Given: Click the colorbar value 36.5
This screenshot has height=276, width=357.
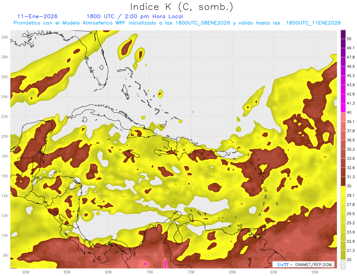Looking at the screenshot, I should point(351,140).
